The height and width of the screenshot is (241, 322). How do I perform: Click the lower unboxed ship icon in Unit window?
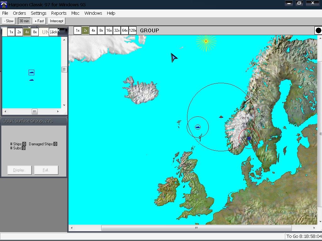click(31, 80)
